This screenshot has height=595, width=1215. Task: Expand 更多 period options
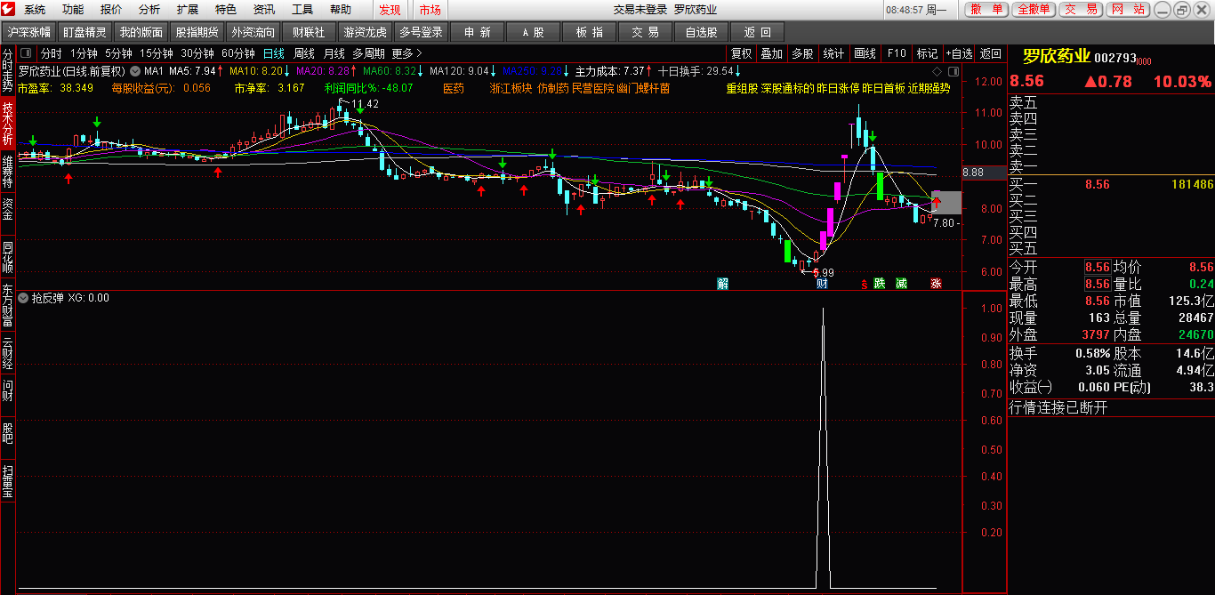(407, 53)
